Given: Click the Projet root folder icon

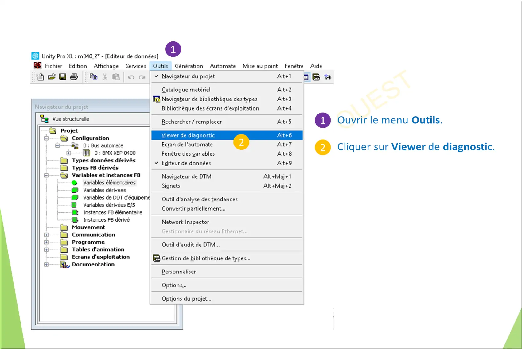Looking at the screenshot, I should [x=53, y=131].
